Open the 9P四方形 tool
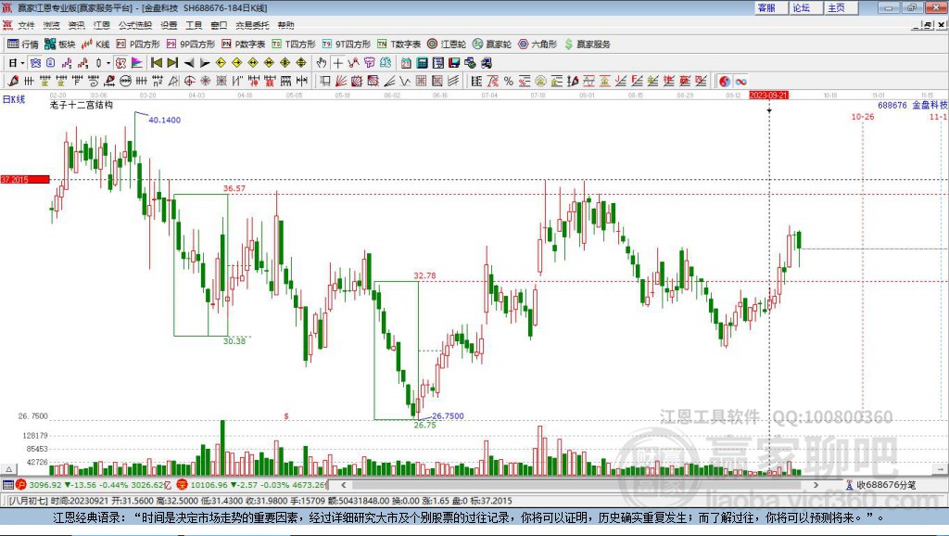 [191, 45]
